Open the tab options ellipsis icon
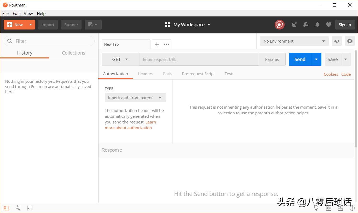 point(166,44)
